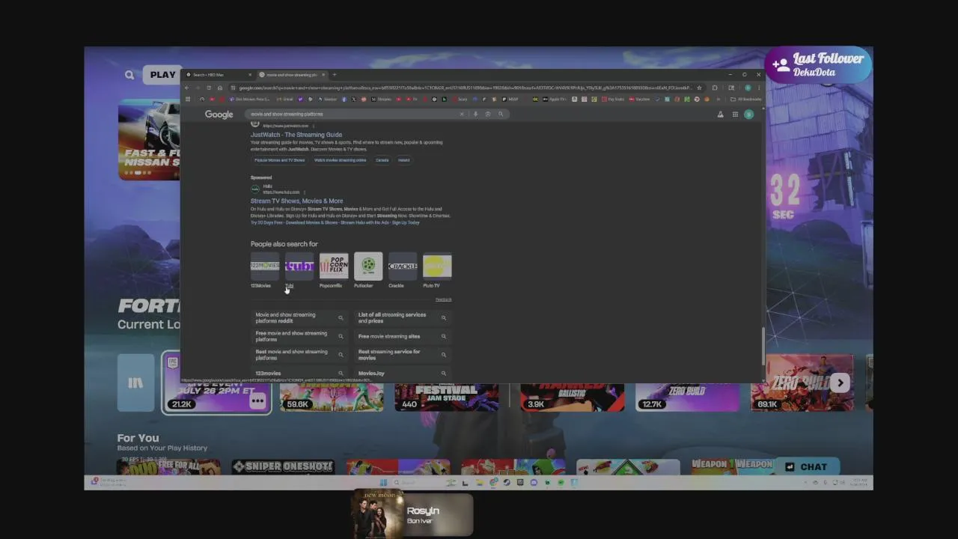Screen dimensions: 958x539
Task: Select the 123Movies thumbnail
Action: point(264,267)
